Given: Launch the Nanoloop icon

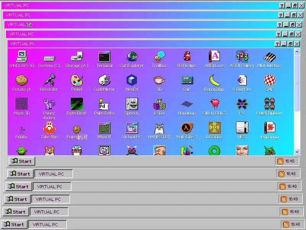Looking at the screenshot, I should (x=187, y=104).
